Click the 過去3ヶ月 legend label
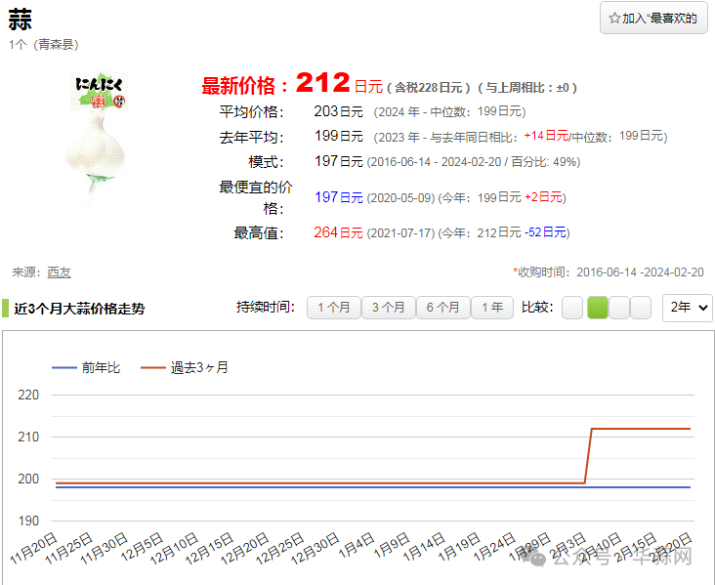 [199, 367]
